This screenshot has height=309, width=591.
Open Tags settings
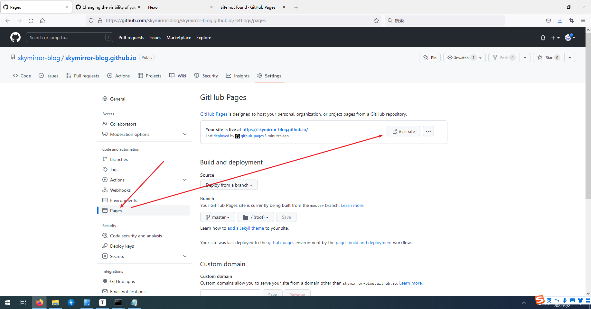[145, 170]
